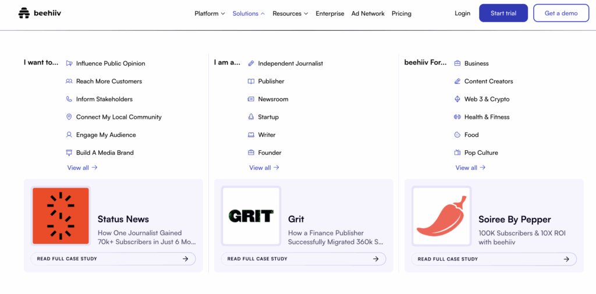Screen dimensions: 596x294
Task: Click the location pin icon for Local Community
Action: pyautogui.click(x=69, y=117)
